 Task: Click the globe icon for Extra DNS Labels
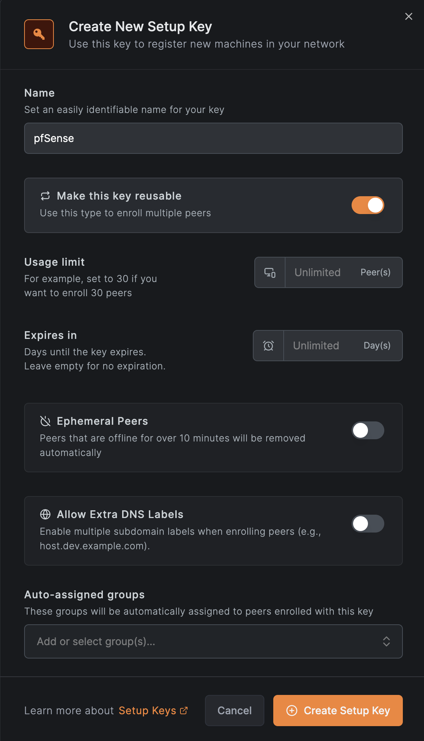click(x=45, y=514)
